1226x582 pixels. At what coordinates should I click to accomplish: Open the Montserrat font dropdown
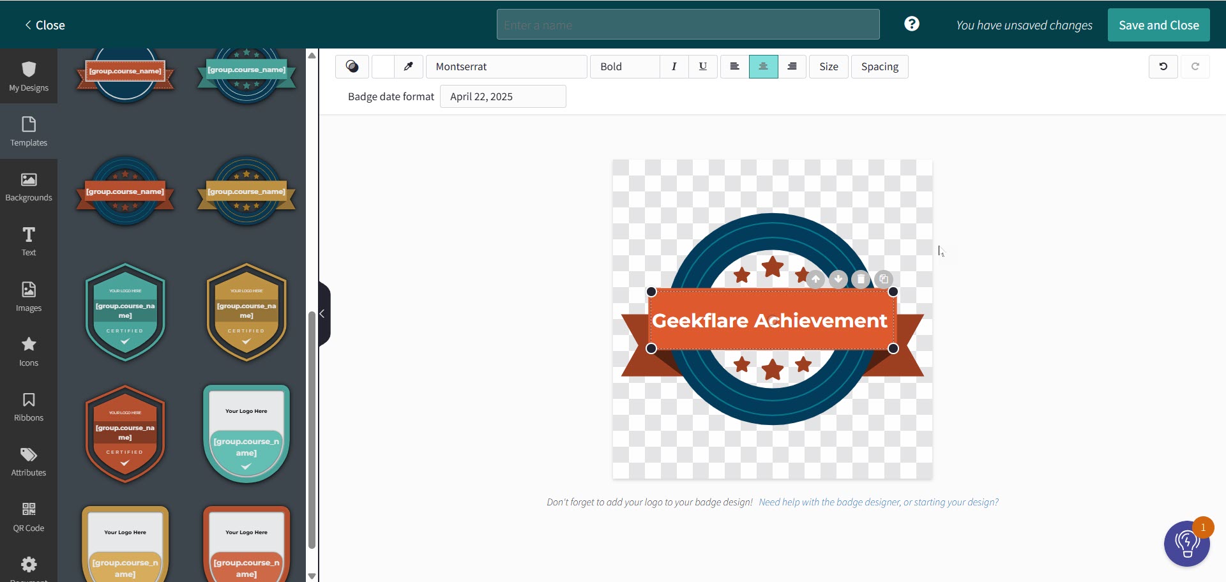tap(506, 66)
